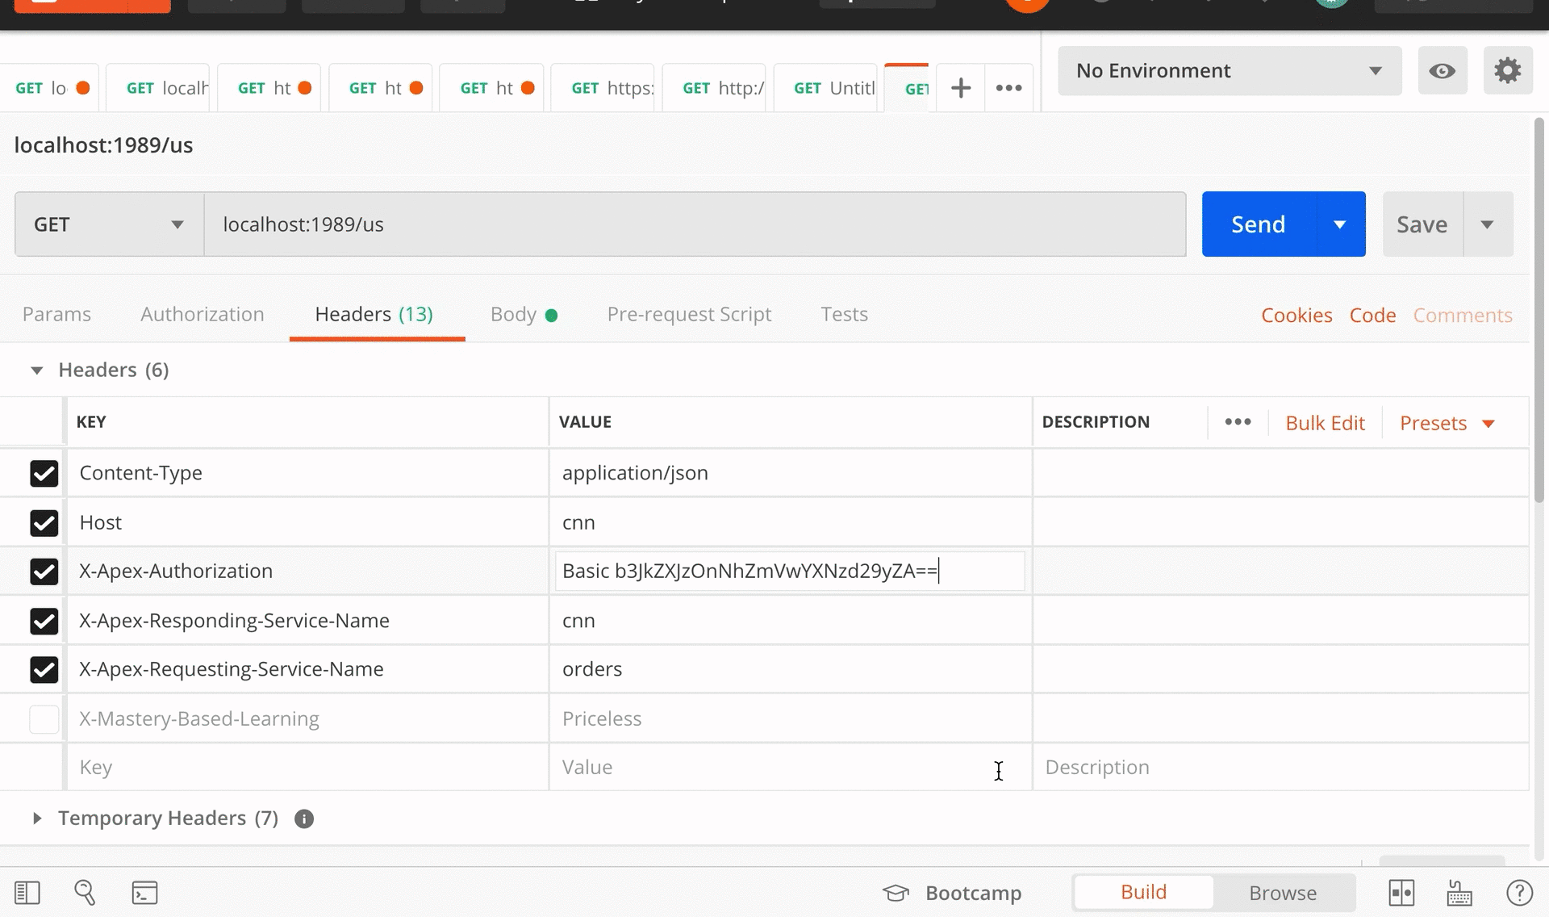Save the current request
The height and width of the screenshot is (917, 1549).
[x=1422, y=223]
